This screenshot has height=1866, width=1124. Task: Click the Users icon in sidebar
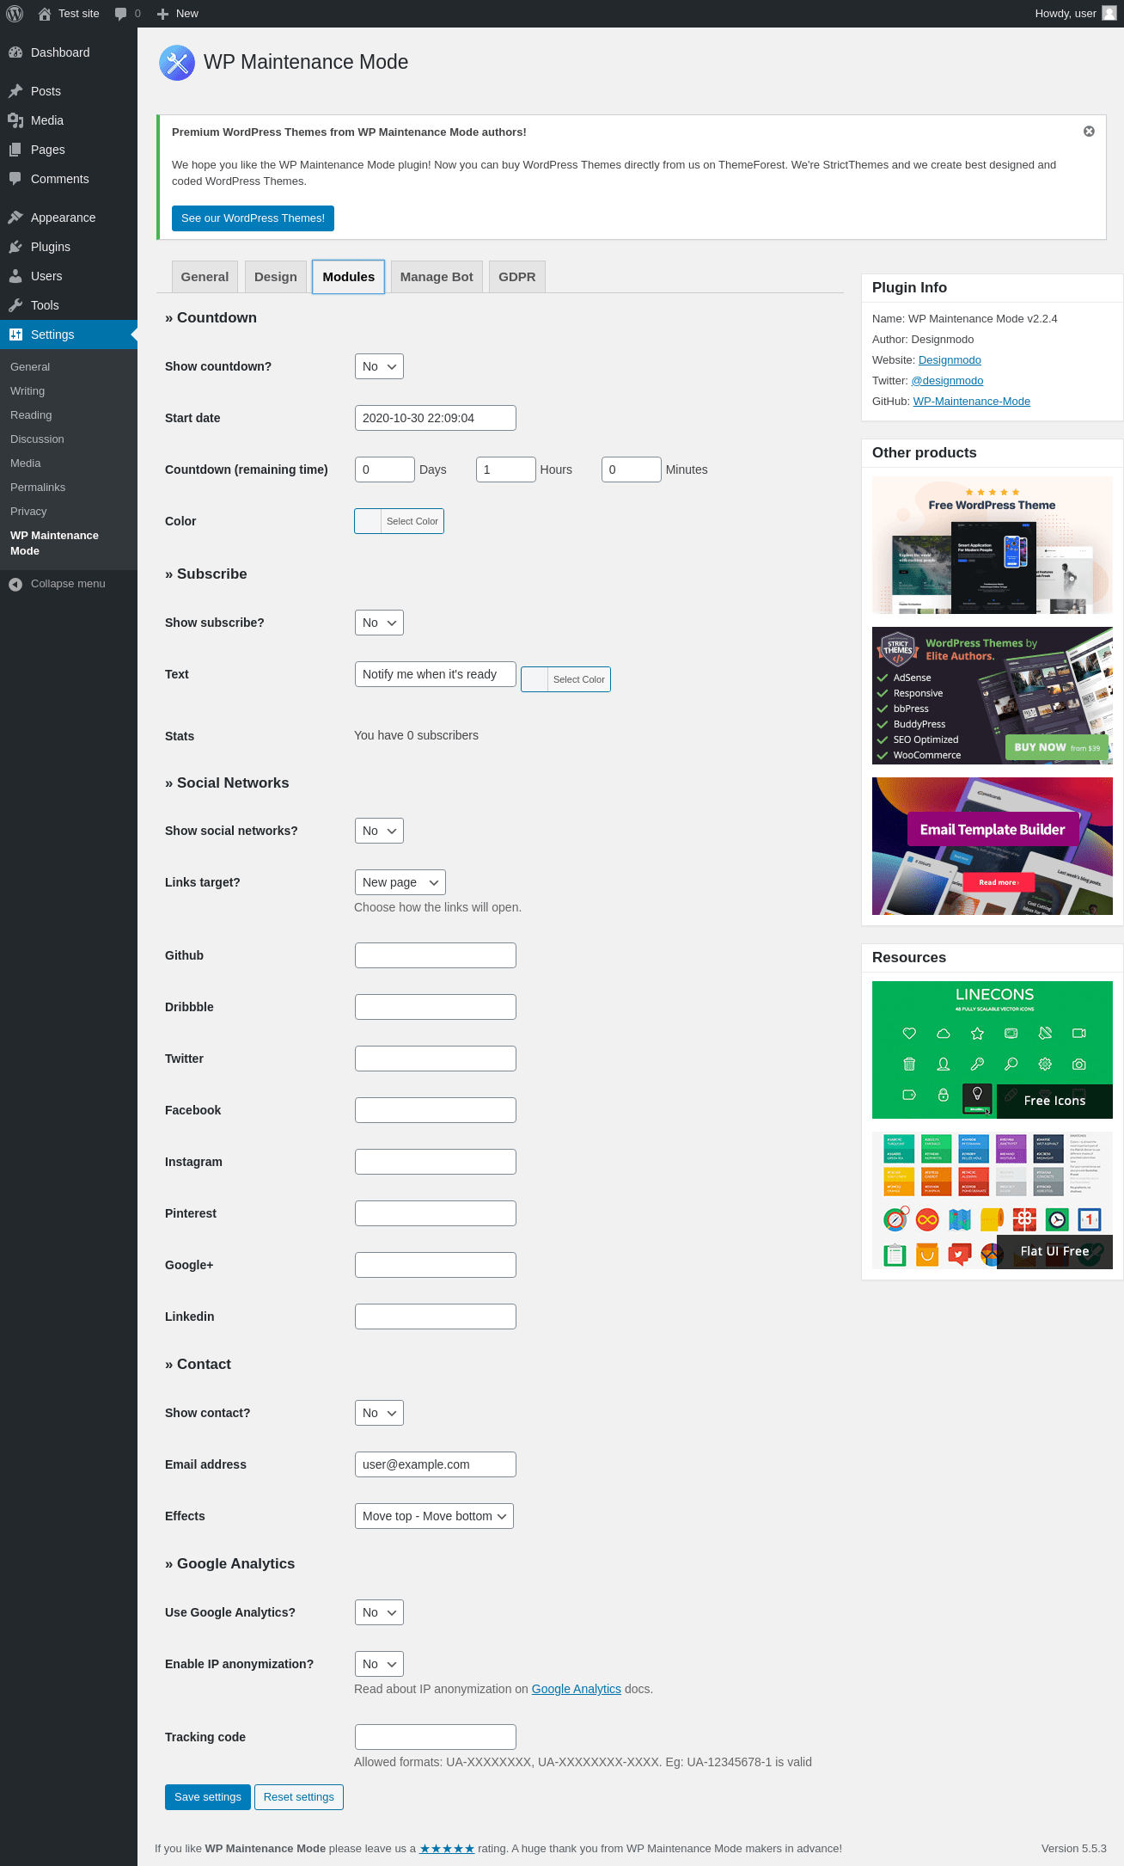(15, 276)
